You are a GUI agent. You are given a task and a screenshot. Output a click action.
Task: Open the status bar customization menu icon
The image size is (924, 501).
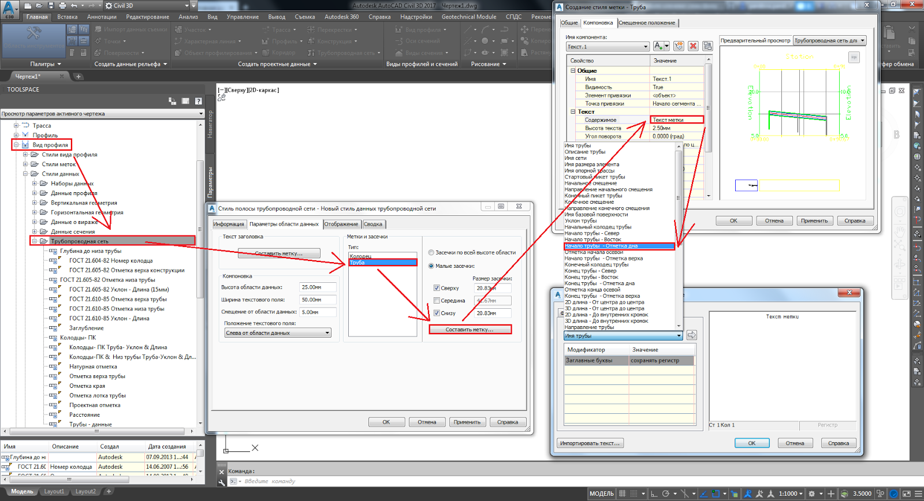click(917, 493)
